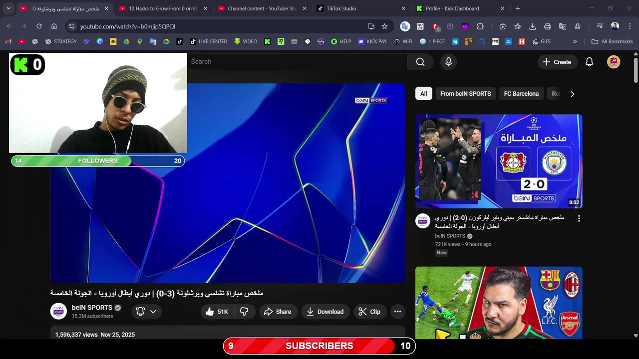Viewport: 639px width, 359px height.
Task: Open the KICK PAY bookmark
Action: coord(372,41)
